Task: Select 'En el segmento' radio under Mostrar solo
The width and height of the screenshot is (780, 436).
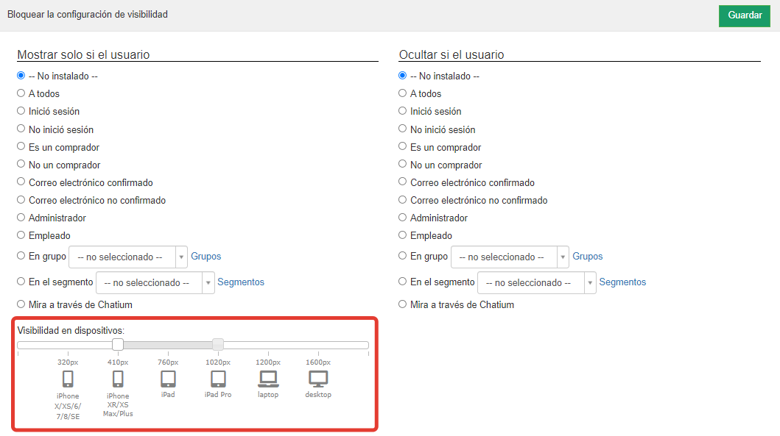Action: (x=21, y=282)
